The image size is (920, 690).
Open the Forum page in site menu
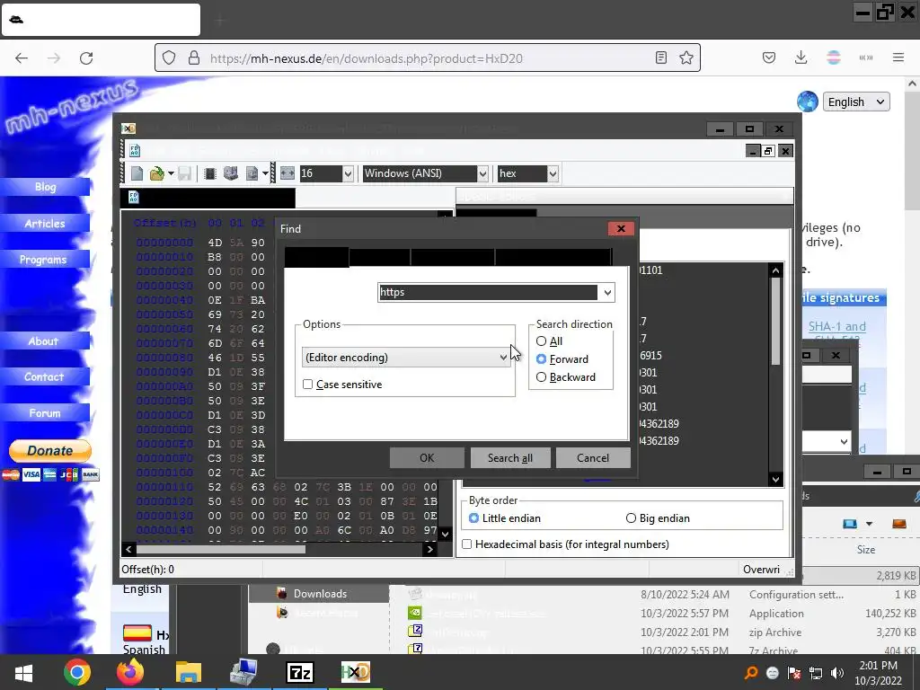point(45,413)
